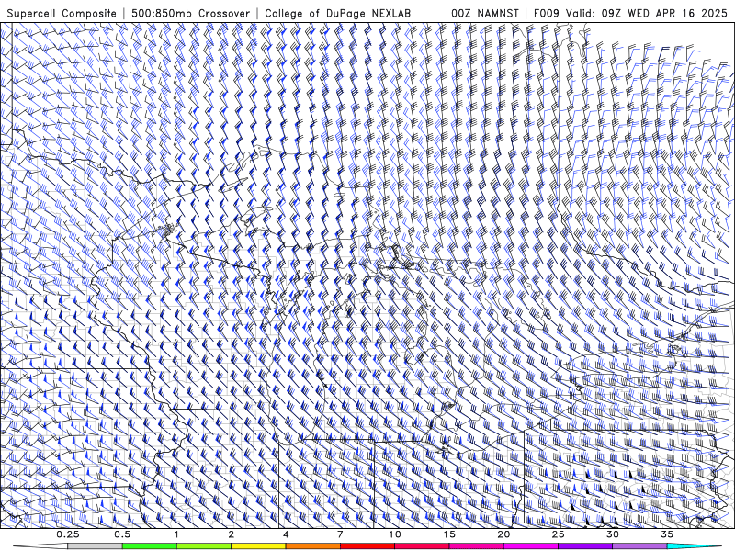Screen dimensions: 735x551
Task: Select the orange swatch between 4 and 7
Action: pyautogui.click(x=312, y=546)
